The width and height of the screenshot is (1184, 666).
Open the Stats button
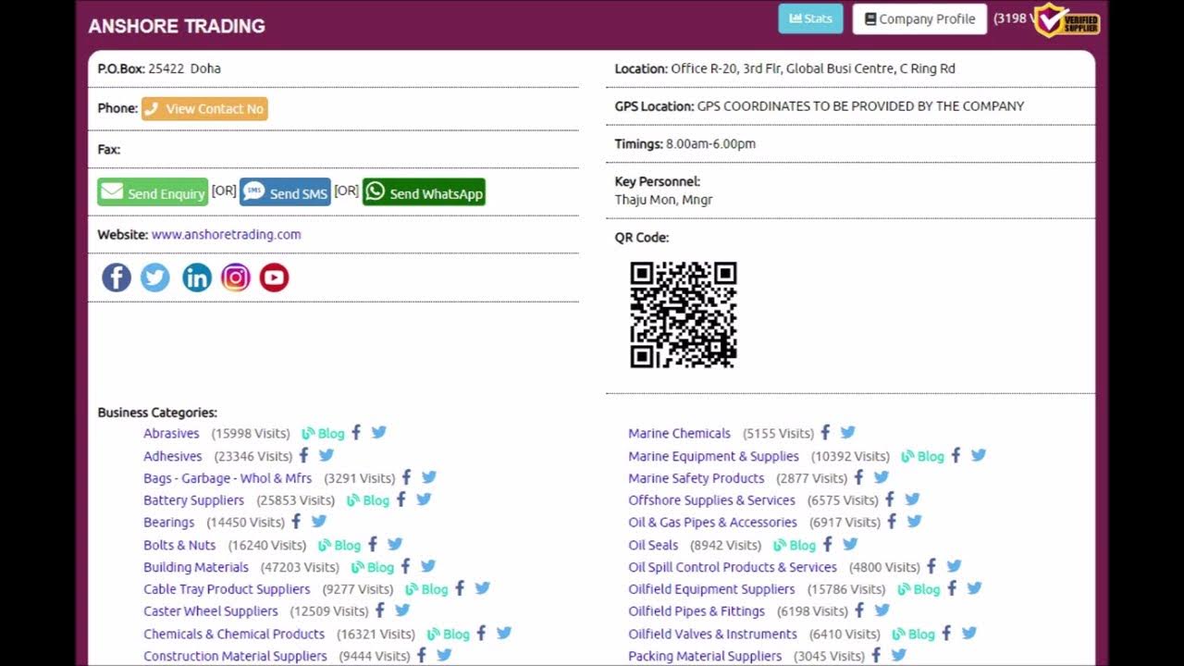pyautogui.click(x=810, y=18)
